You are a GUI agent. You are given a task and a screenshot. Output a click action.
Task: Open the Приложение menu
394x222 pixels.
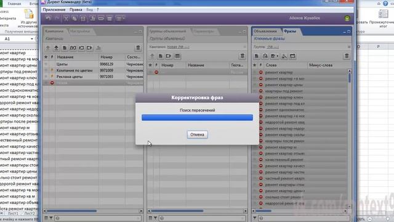tap(54, 10)
